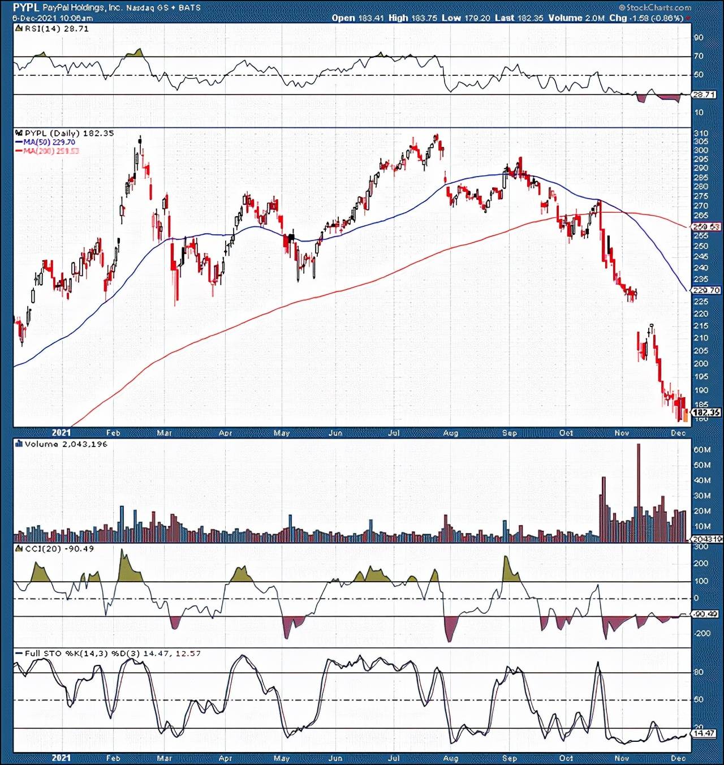The image size is (724, 765).
Task: Click the 70 level on RSI axis
Action: coord(699,56)
